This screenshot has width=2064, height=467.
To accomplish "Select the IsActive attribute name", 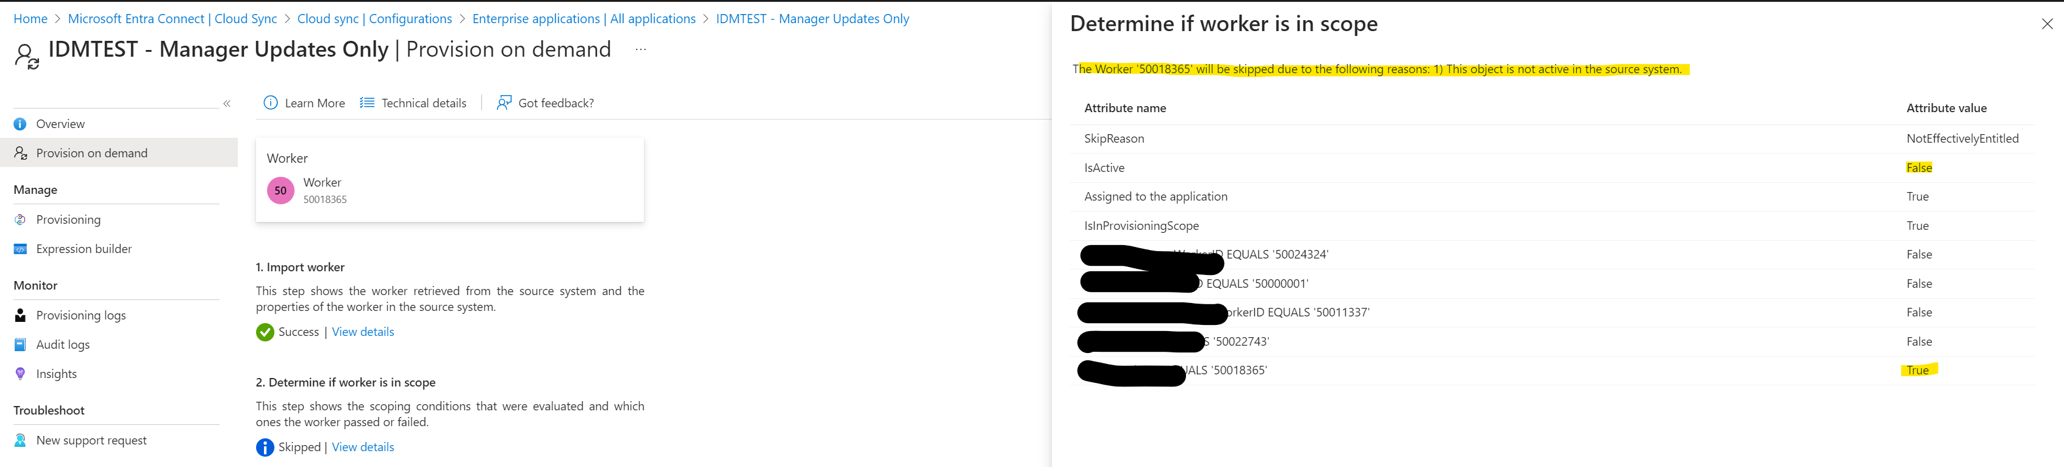I will coord(1104,168).
